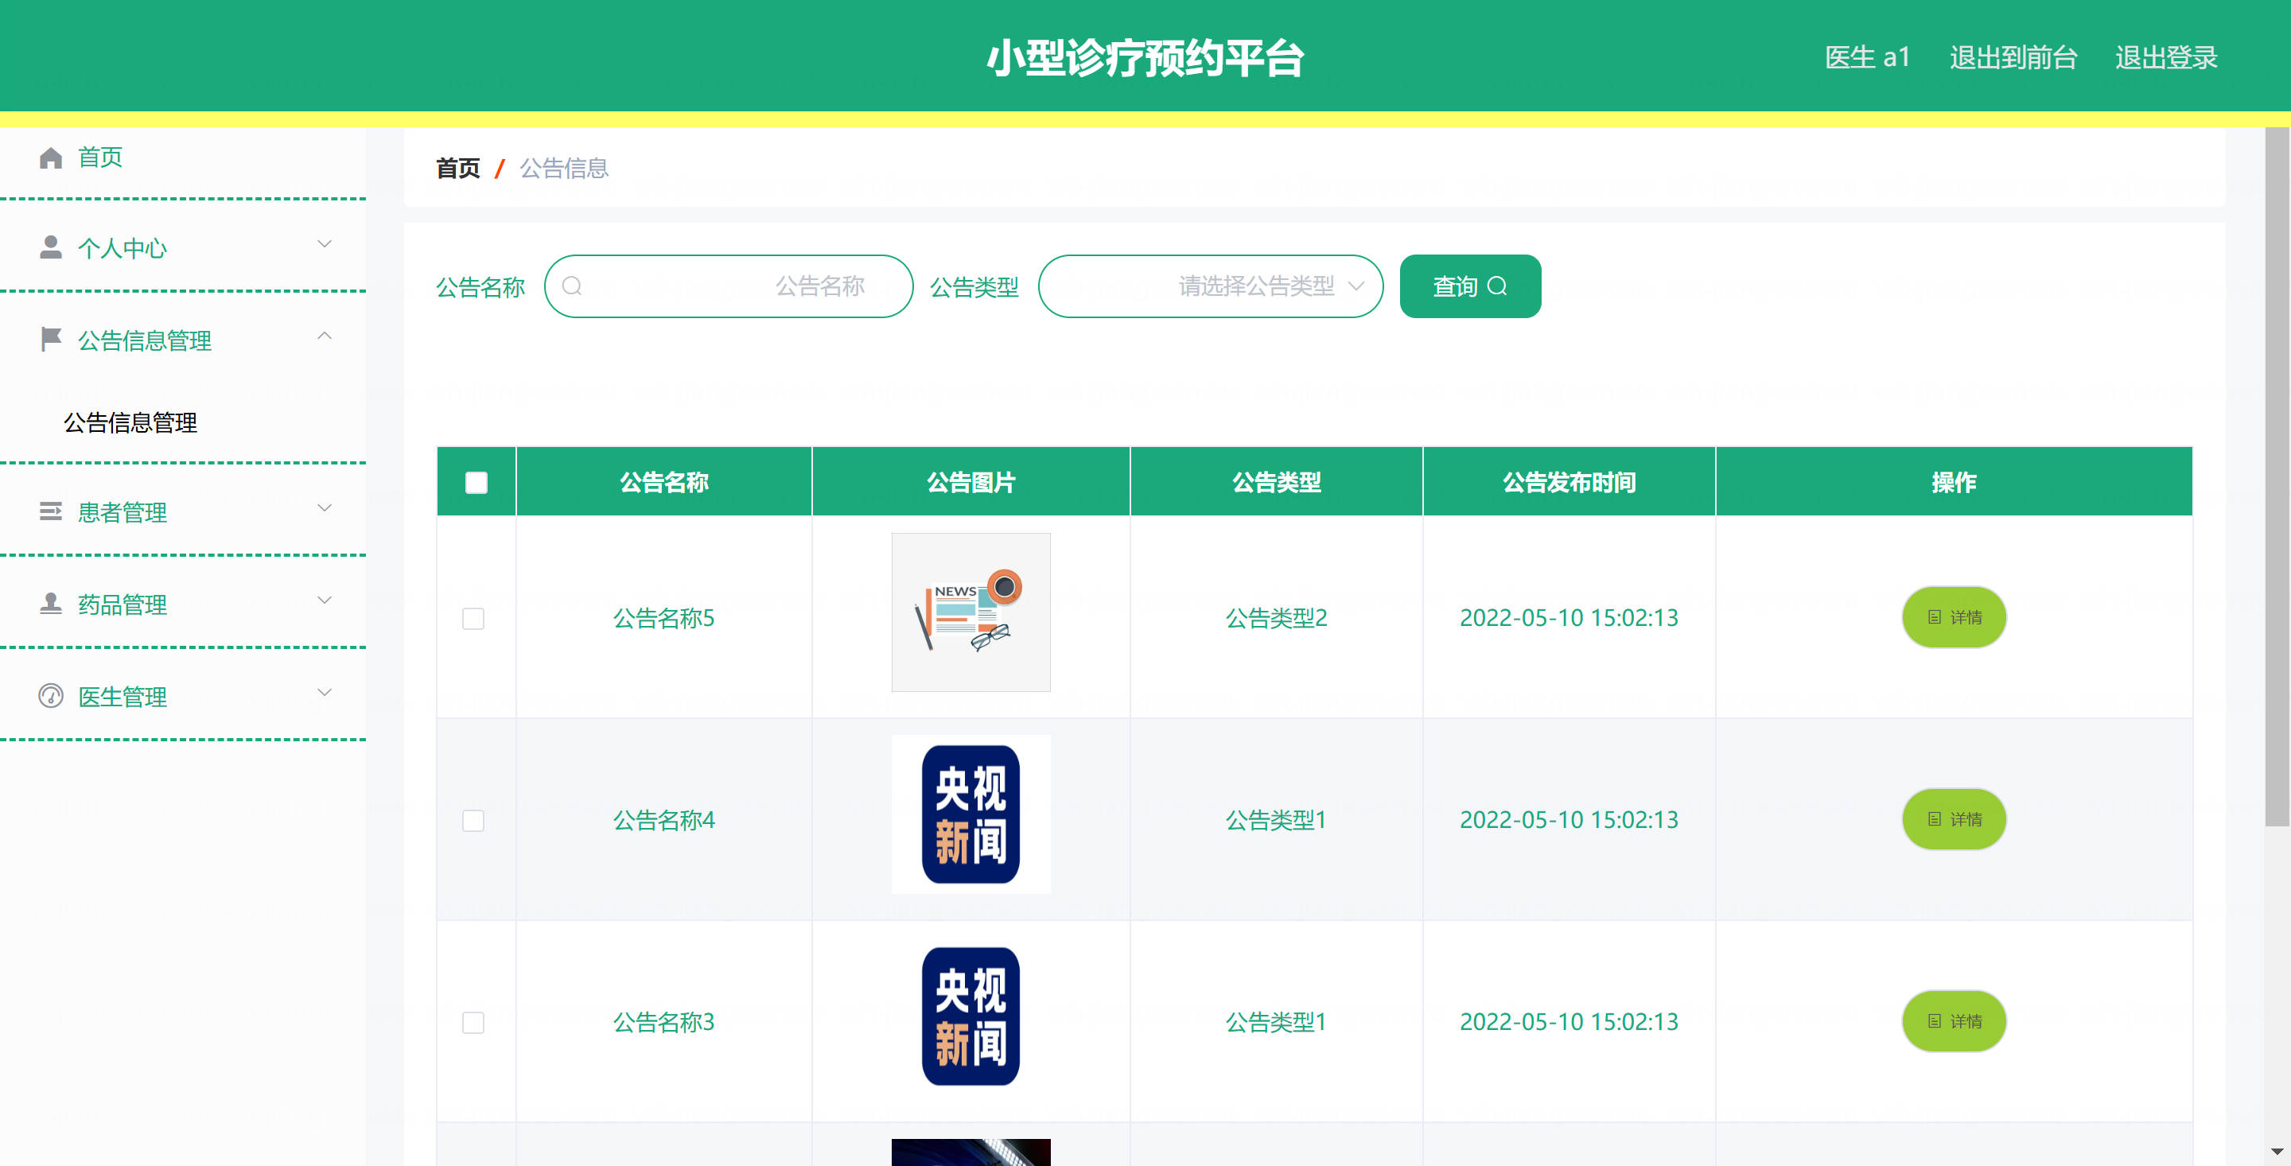Viewport: 2291px width, 1166px height.
Task: Click the document icon in 公告名称5 详情 button
Action: (x=1934, y=617)
